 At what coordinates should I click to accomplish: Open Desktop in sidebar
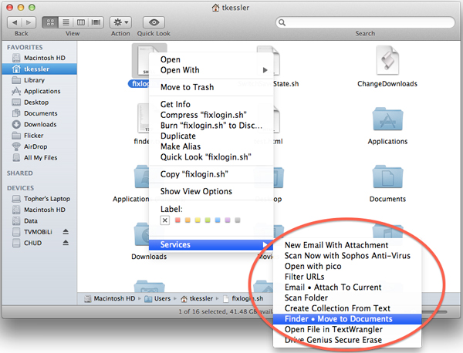click(39, 103)
